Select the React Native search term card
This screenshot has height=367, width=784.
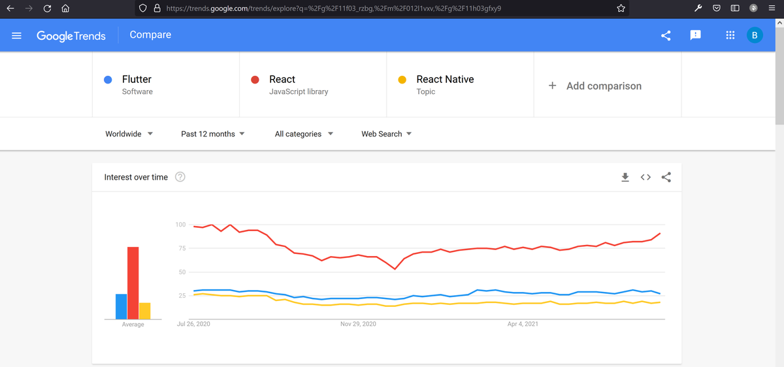point(461,85)
